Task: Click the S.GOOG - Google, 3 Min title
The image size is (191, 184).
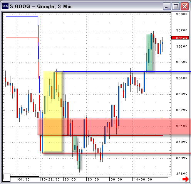Action: [x=40, y=7]
